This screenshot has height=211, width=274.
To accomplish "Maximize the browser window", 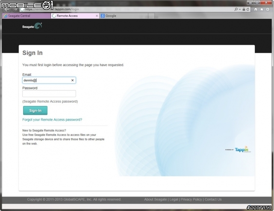I will coord(257,3).
